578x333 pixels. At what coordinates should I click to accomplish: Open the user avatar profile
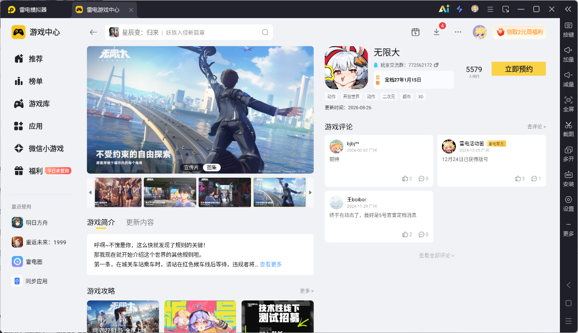479,32
